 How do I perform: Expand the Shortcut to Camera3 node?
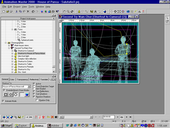click(12, 51)
